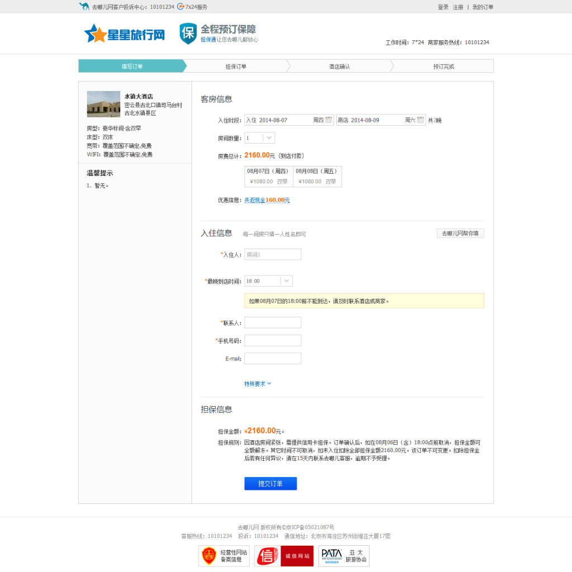The image size is (572, 572).
Task: Click the 离店 check-out date field
Action: pos(381,120)
